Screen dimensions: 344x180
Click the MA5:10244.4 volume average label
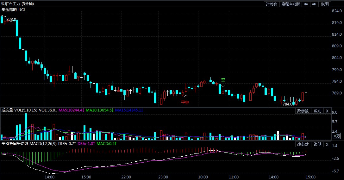[x=71, y=110]
